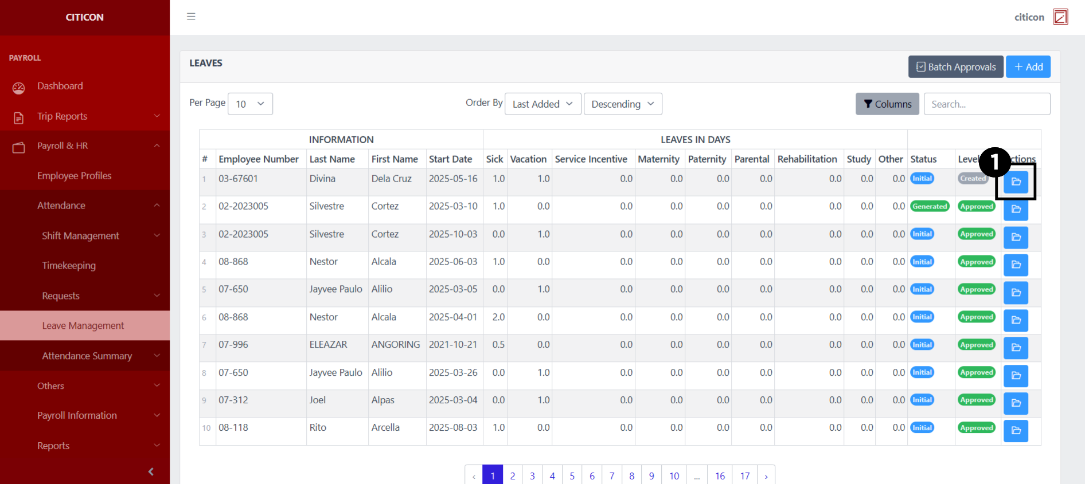
Task: Collapse sidebar using bottom left arrow icon
Action: pos(151,471)
